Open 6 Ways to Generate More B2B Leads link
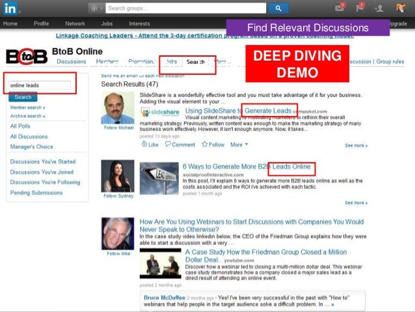Image resolution: width=415 pixels, height=312 pixels. [x=247, y=167]
